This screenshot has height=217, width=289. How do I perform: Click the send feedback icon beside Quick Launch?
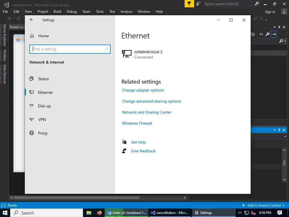point(198,4)
